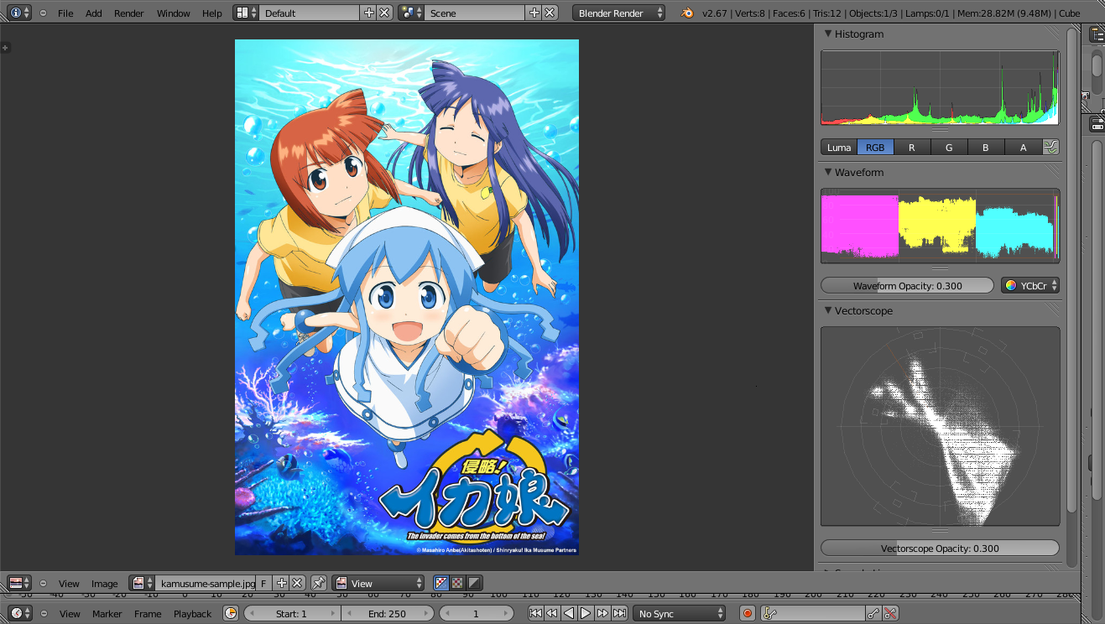Delete the Default screen layout
This screenshot has width=1105, height=624.
[384, 13]
